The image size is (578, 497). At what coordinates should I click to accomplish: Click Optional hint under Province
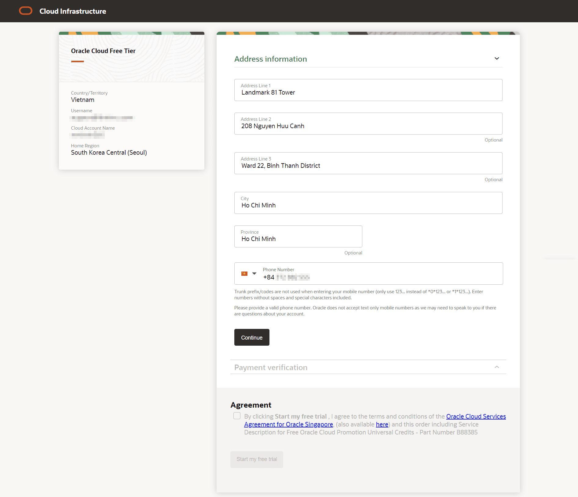click(353, 253)
